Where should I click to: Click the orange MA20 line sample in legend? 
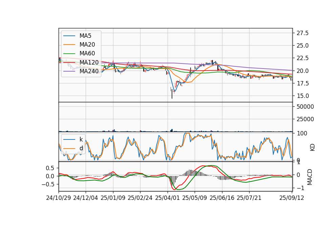coord(69,45)
